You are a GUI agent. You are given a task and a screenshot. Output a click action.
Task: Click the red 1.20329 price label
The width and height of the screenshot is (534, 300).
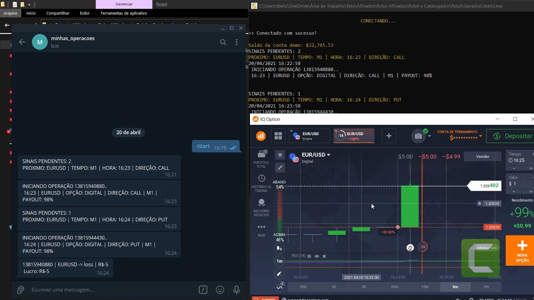[x=492, y=227]
